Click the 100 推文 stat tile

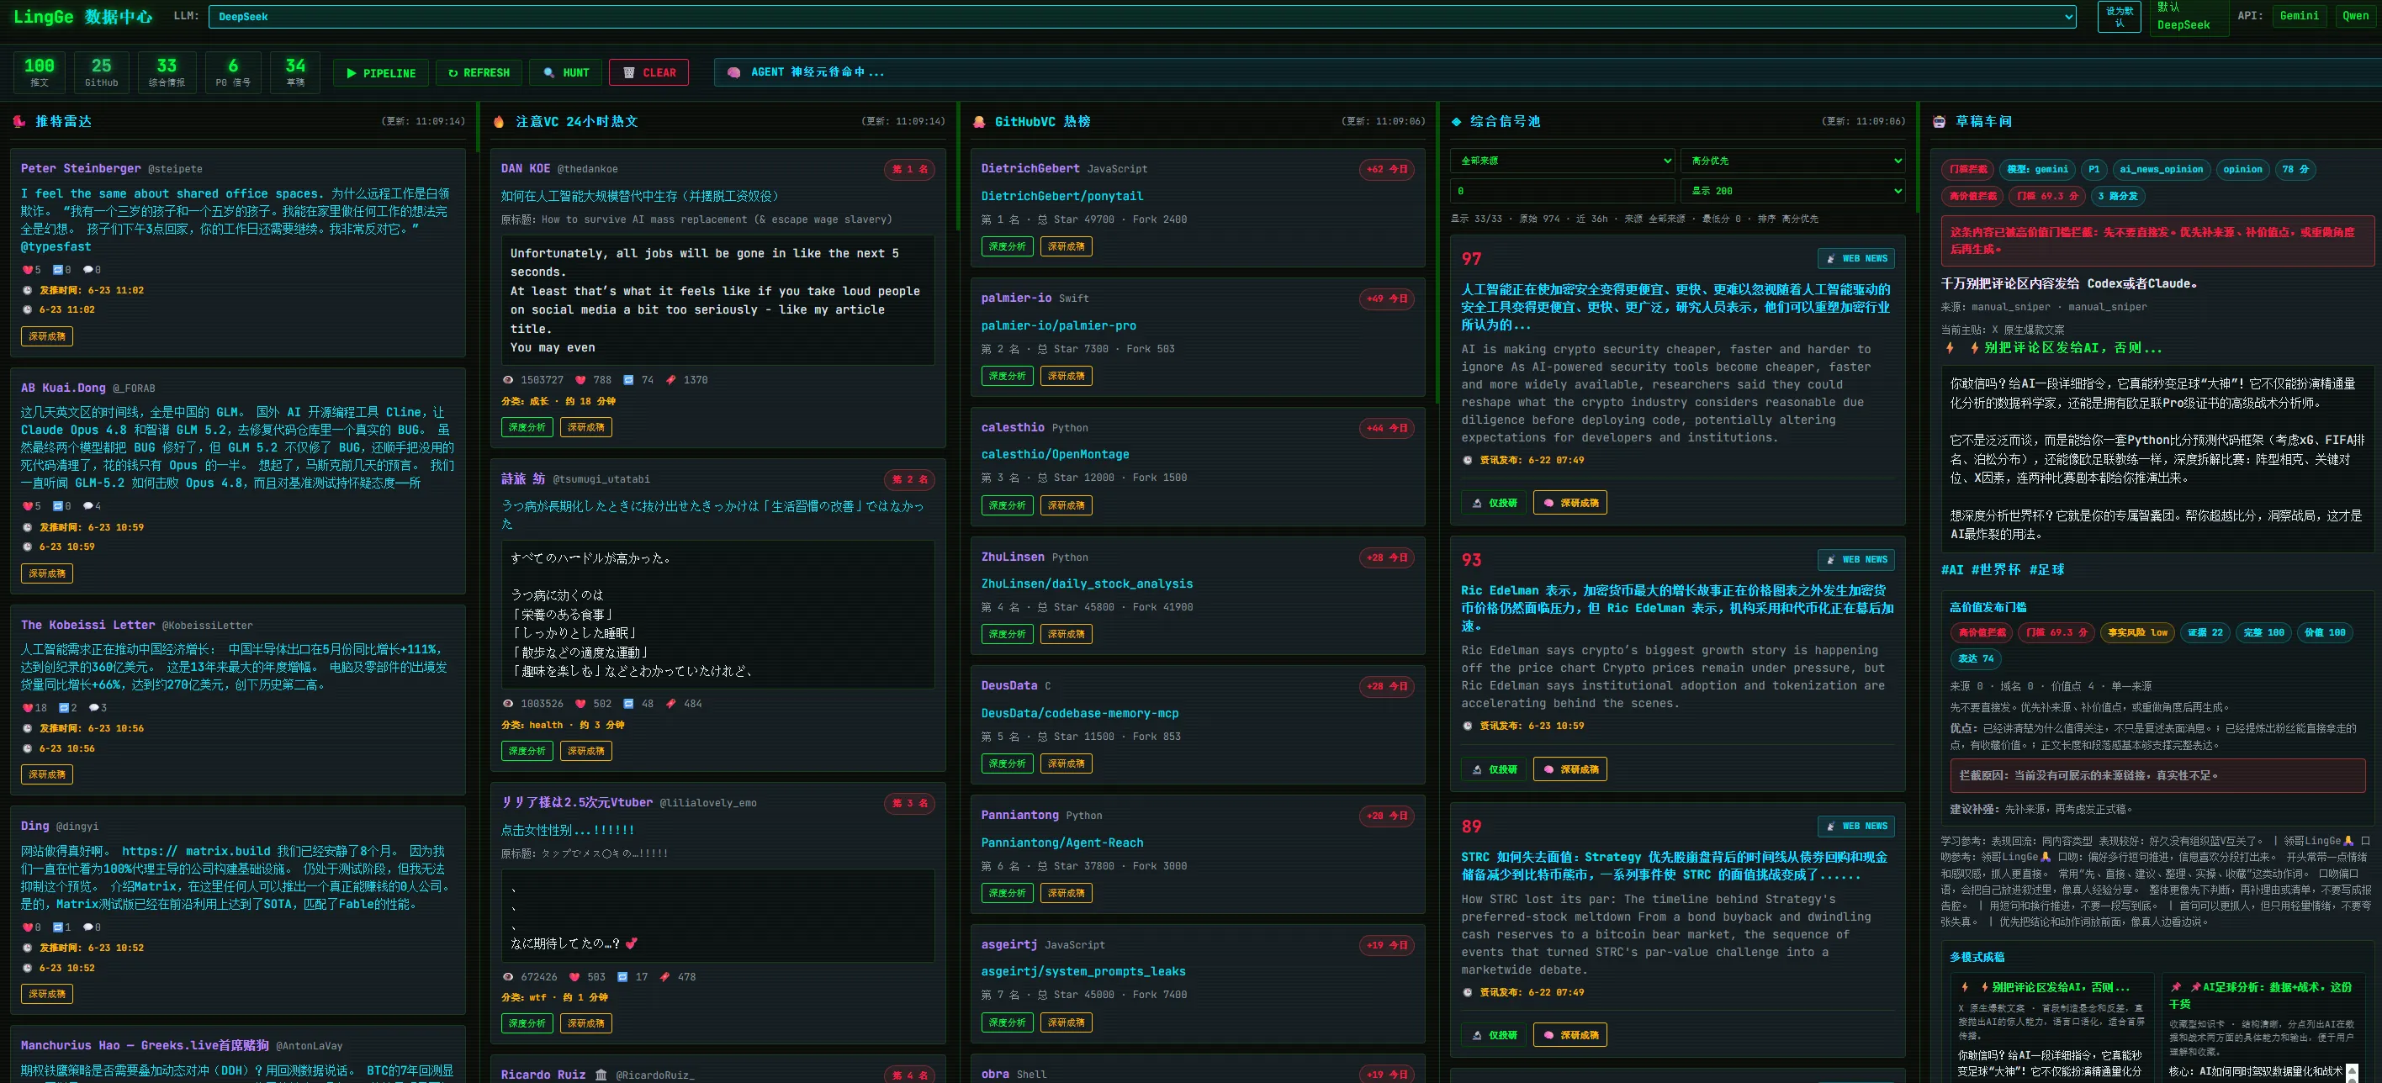pos(39,72)
